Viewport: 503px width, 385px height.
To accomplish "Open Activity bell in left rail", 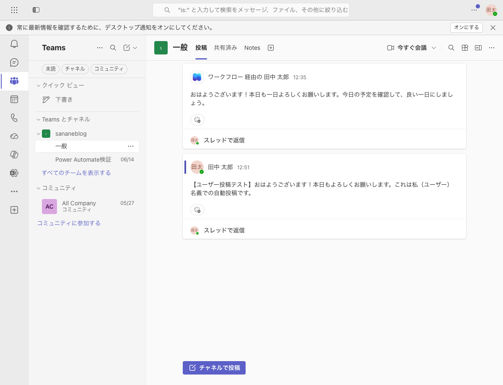I will (x=14, y=44).
